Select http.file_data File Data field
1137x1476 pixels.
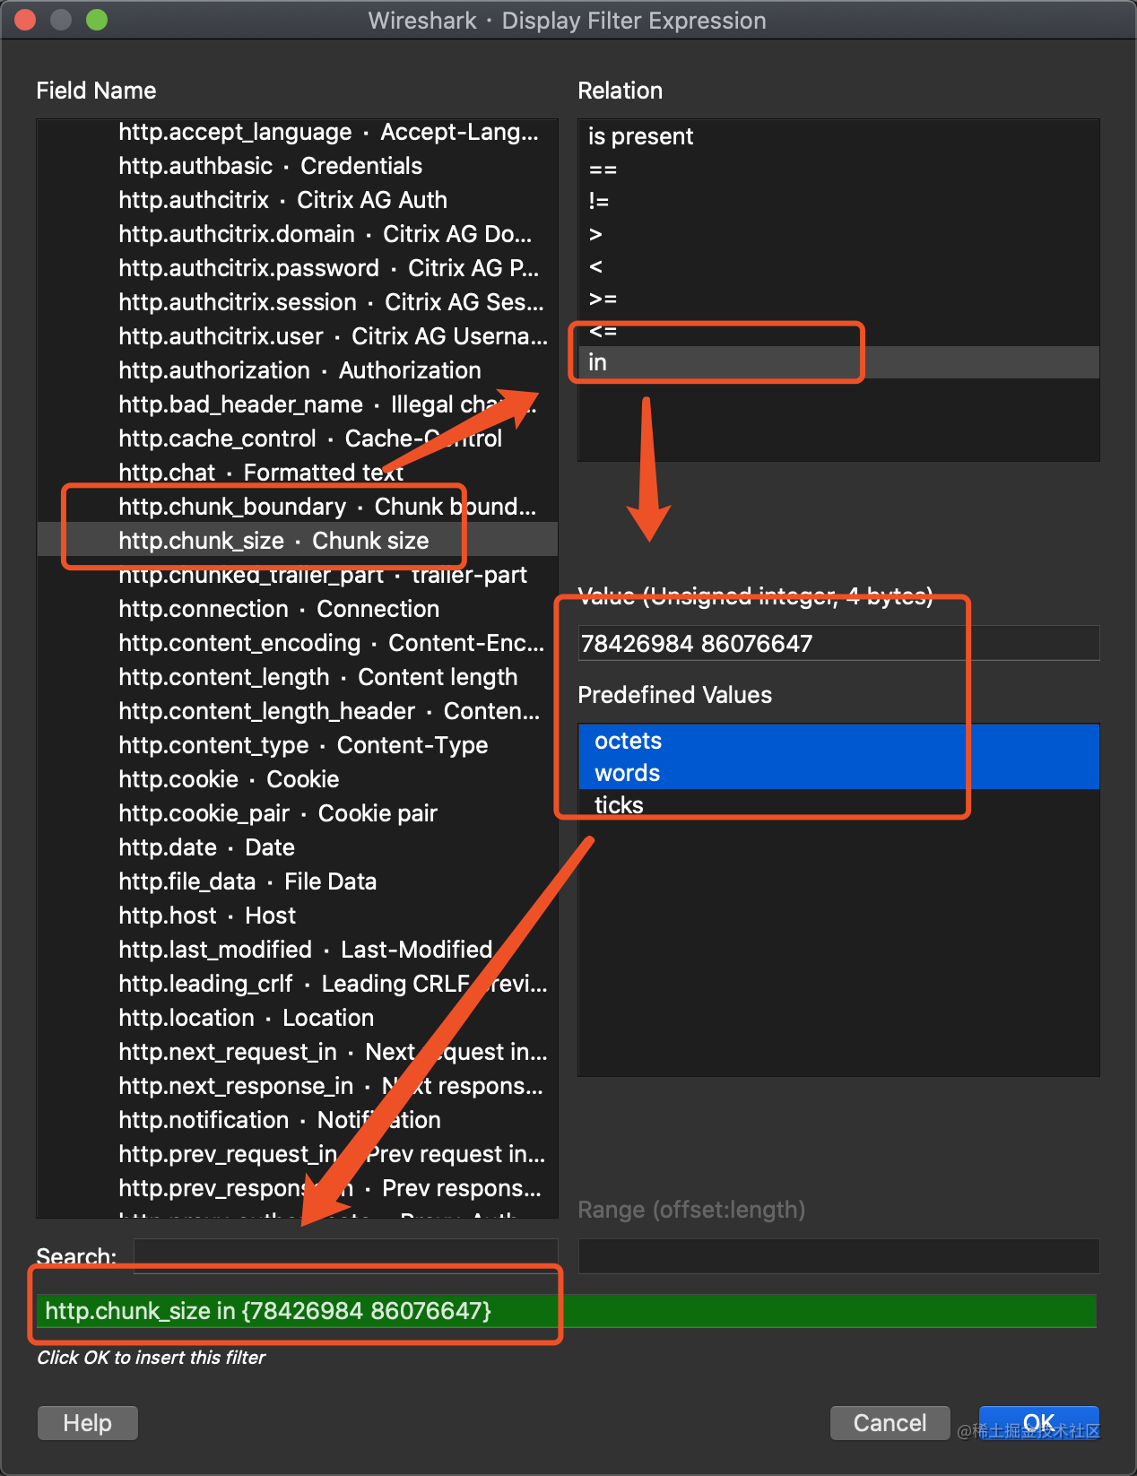297,881
